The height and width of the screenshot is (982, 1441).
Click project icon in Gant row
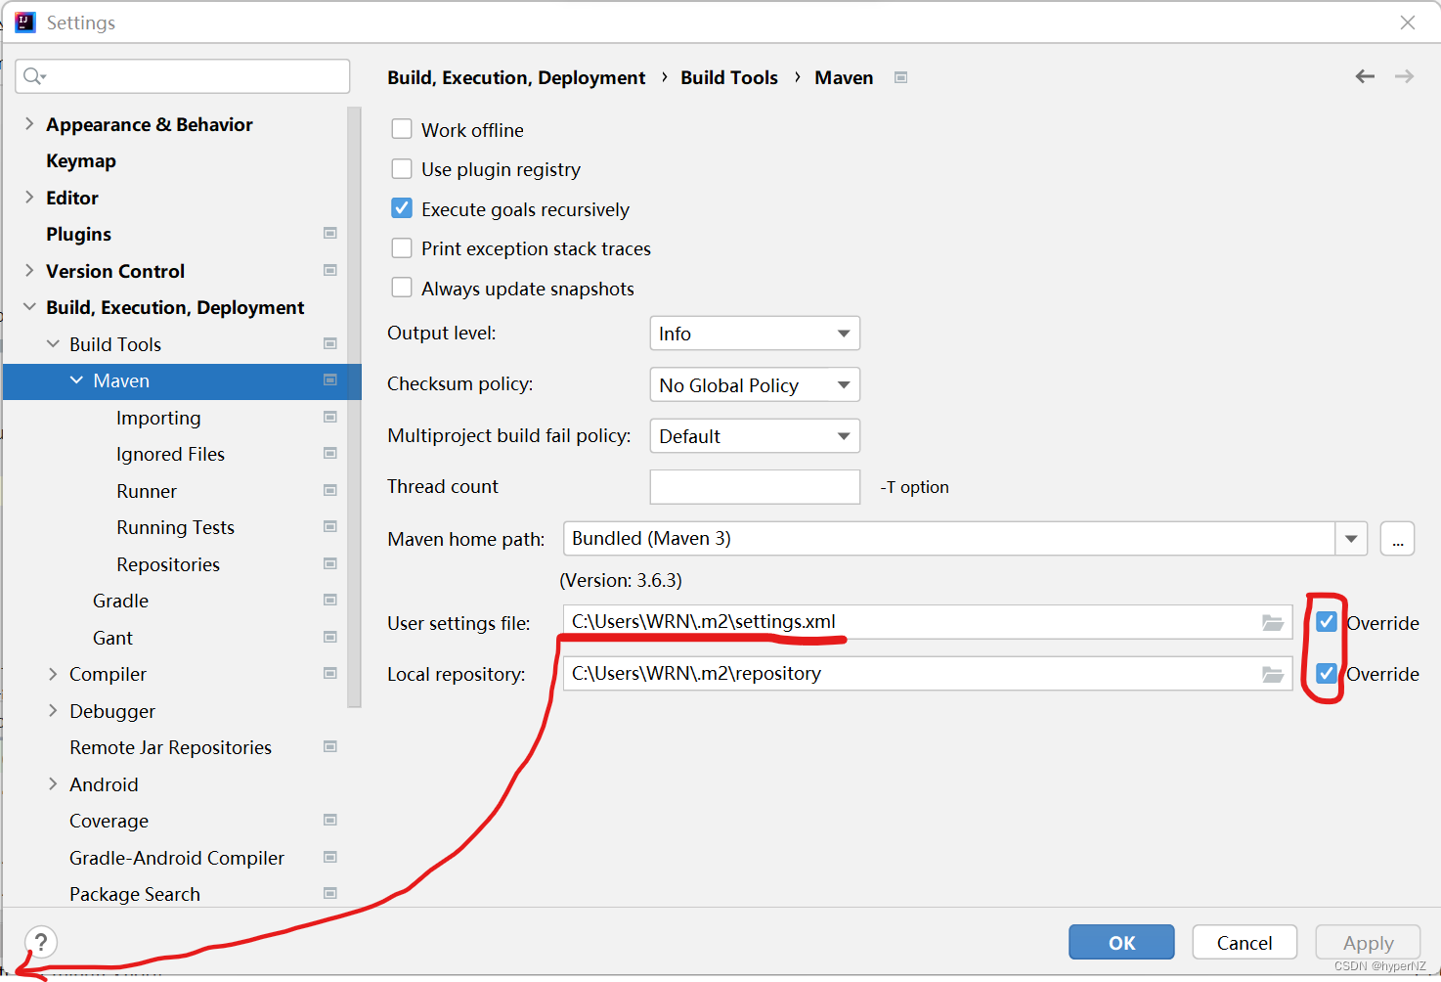pos(330,637)
